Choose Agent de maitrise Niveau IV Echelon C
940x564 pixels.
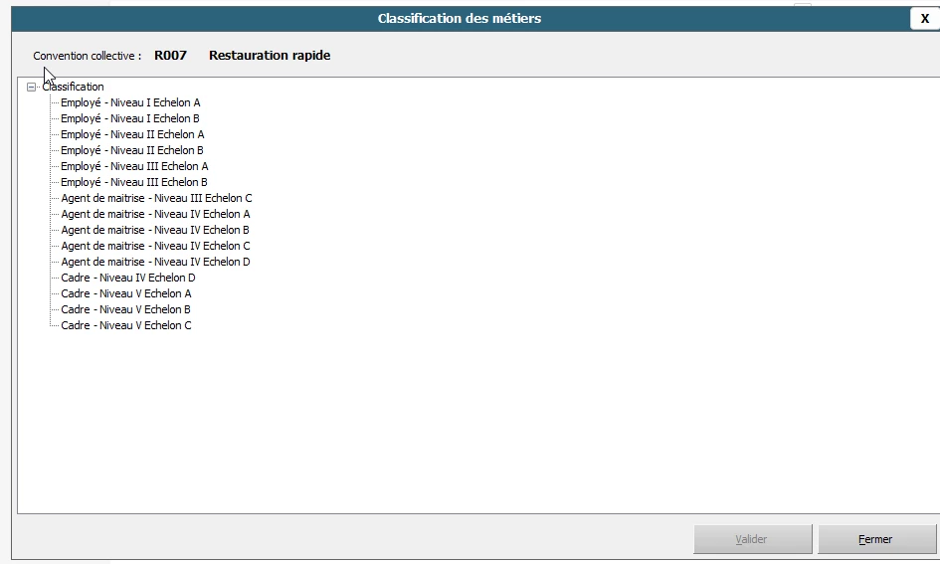pos(155,246)
